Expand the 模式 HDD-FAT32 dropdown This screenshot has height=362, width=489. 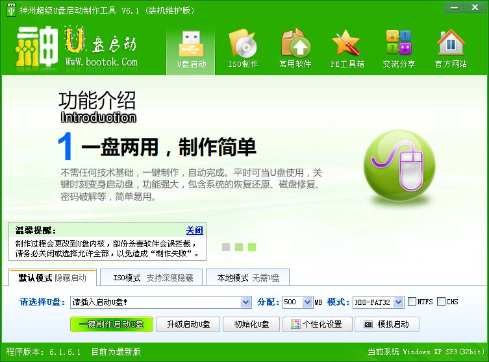tap(398, 302)
